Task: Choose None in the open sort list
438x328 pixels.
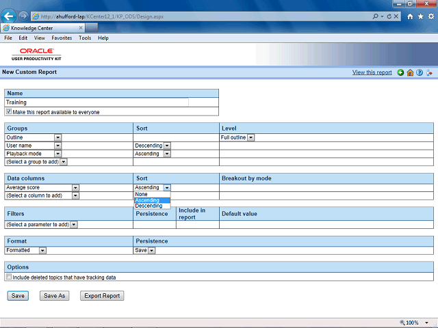Action: (152, 194)
